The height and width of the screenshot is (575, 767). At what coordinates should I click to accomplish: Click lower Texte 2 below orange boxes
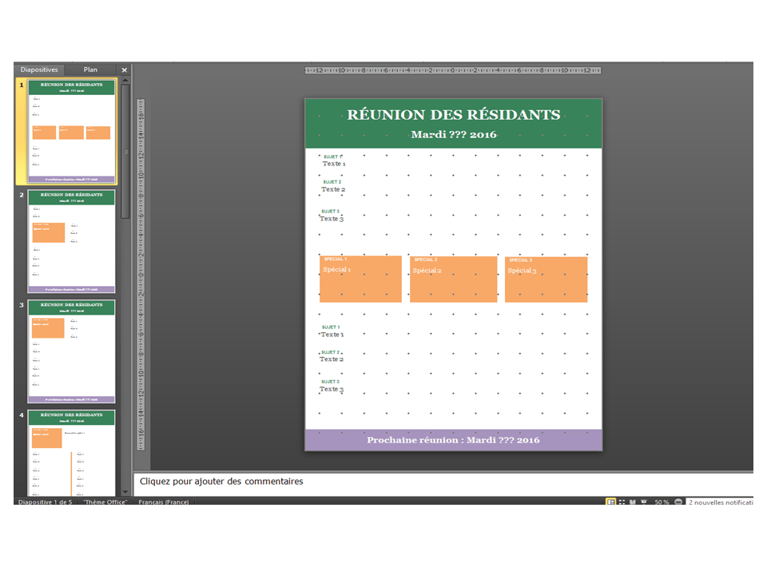click(x=332, y=359)
